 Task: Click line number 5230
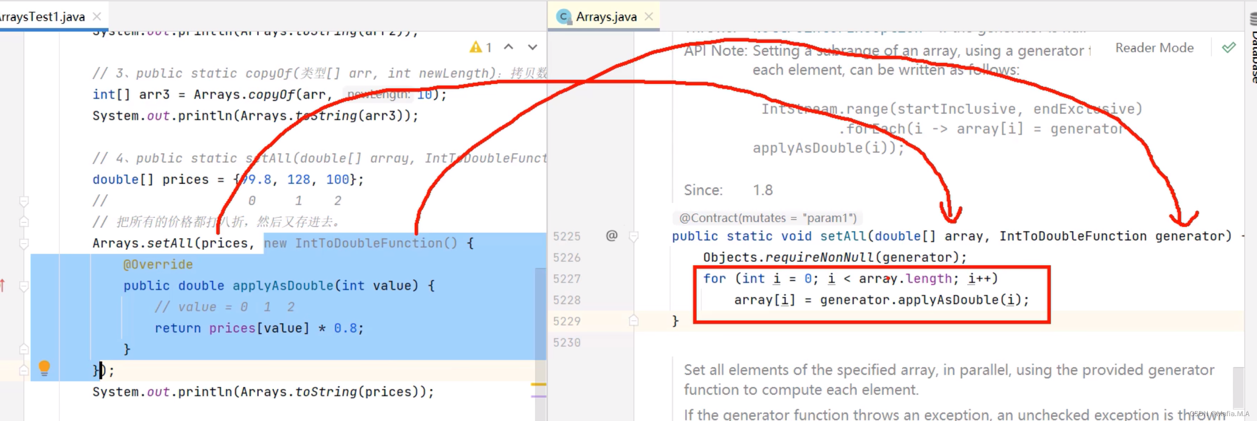(567, 343)
